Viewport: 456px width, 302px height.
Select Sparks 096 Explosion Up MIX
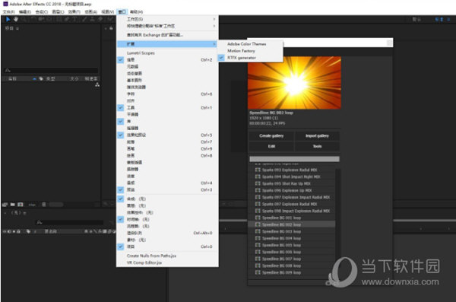(x=292, y=190)
